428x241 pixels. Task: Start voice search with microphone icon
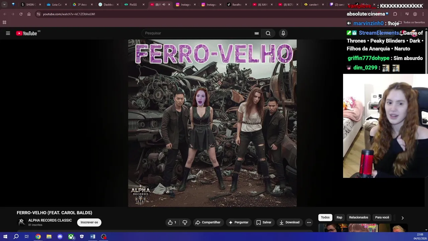283,33
